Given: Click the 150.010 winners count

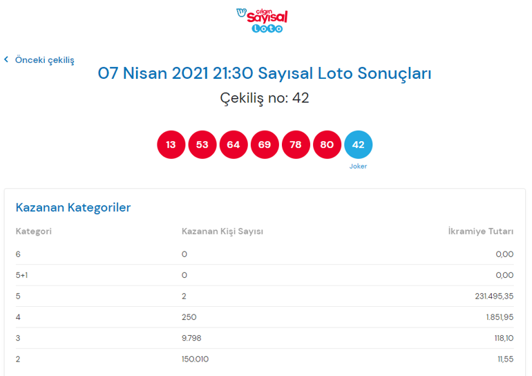Looking at the screenshot, I should pyautogui.click(x=195, y=359).
